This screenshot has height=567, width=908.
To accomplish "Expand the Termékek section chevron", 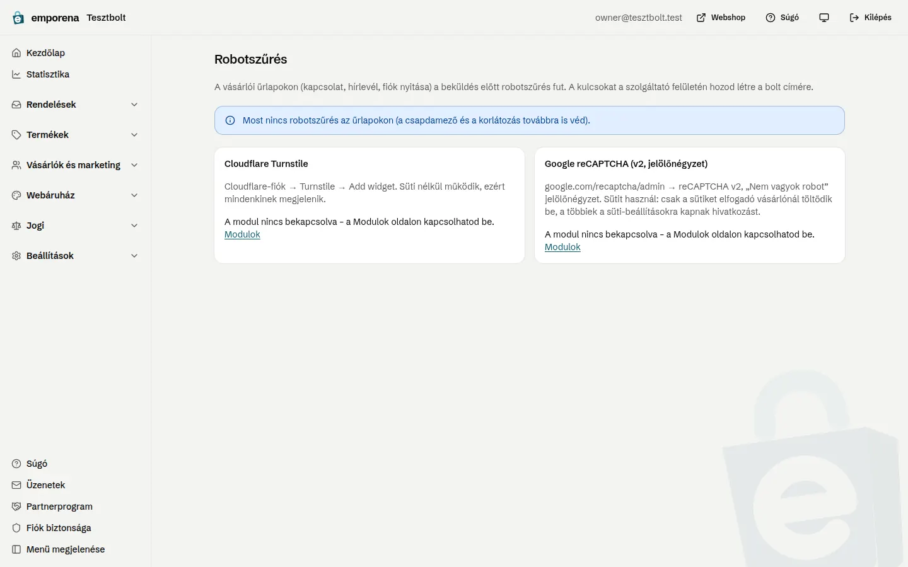I will (134, 135).
